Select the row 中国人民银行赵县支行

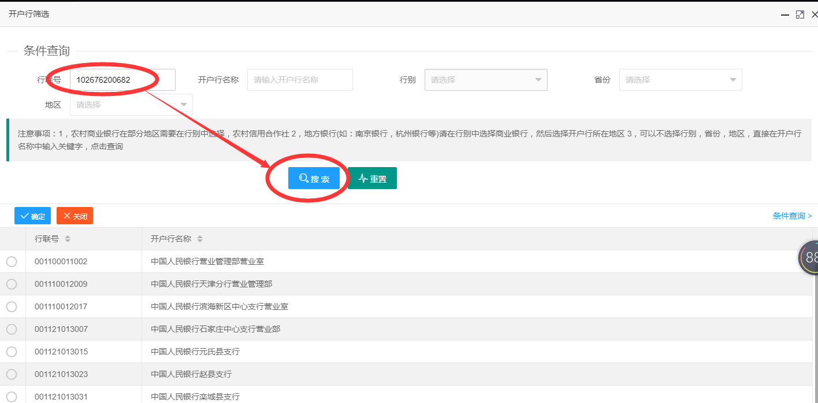click(x=191, y=374)
